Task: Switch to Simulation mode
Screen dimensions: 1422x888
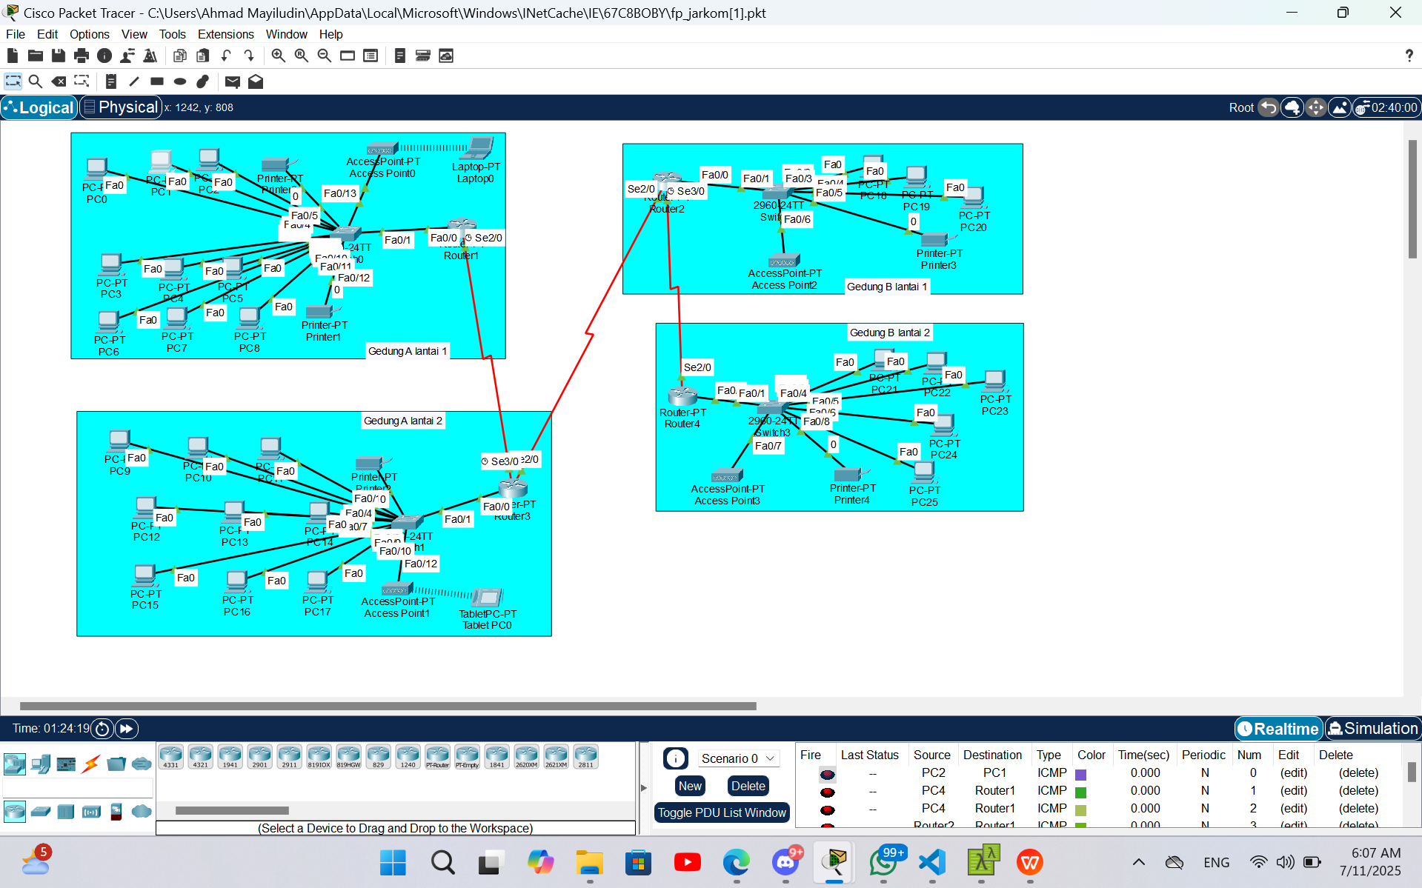Action: 1372,729
